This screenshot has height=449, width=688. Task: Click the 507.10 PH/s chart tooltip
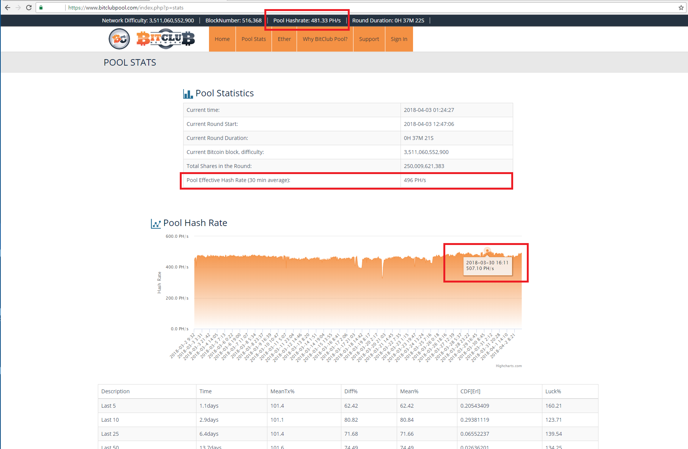488,266
